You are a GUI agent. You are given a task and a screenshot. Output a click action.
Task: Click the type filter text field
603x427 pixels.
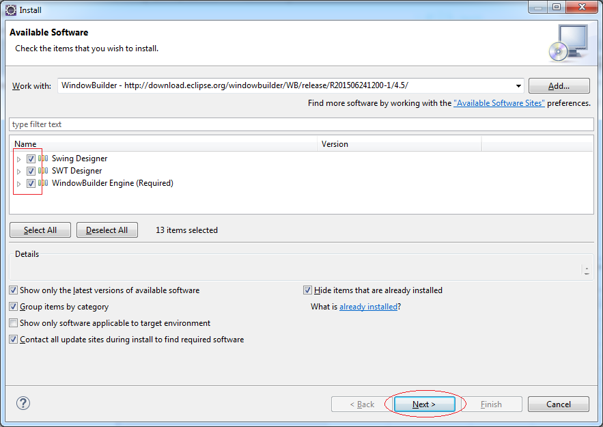click(301, 124)
